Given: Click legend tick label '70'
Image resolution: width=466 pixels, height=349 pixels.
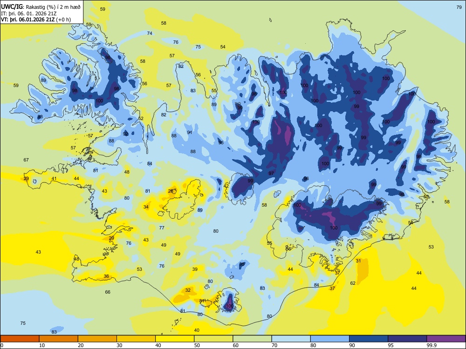Looking at the screenshot, I should [274, 345].
